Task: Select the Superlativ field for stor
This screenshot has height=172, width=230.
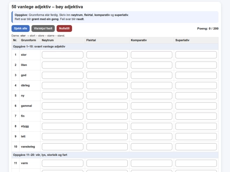Action: click(196, 55)
